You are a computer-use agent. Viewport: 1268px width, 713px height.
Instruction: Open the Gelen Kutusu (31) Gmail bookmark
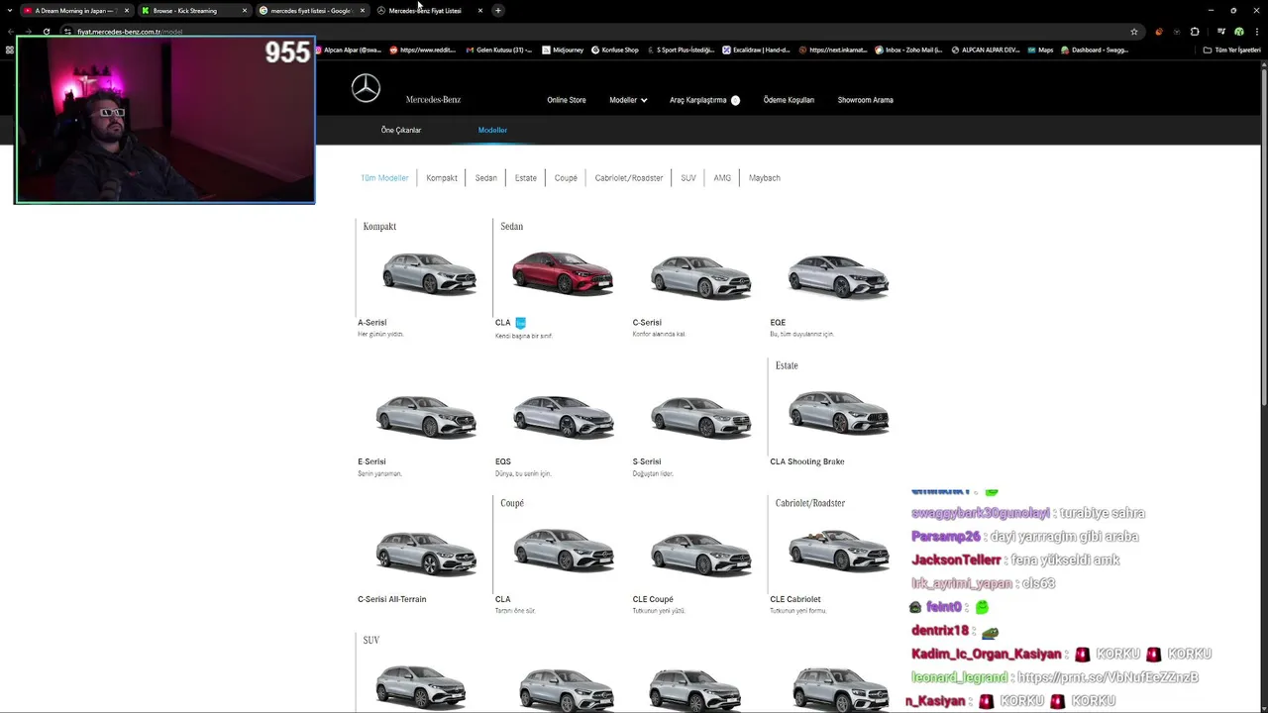499,50
